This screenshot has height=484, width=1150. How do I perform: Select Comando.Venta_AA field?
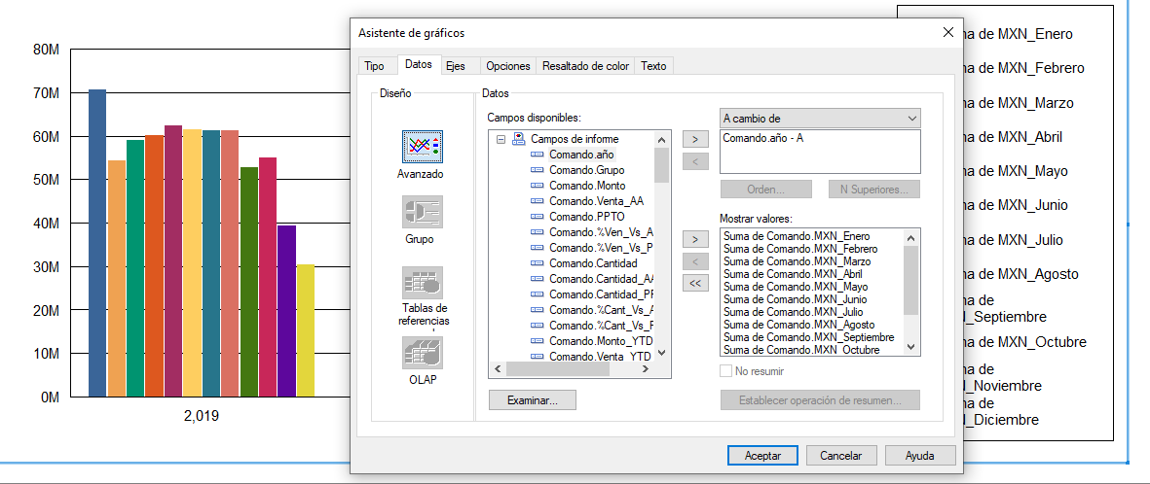coord(596,201)
